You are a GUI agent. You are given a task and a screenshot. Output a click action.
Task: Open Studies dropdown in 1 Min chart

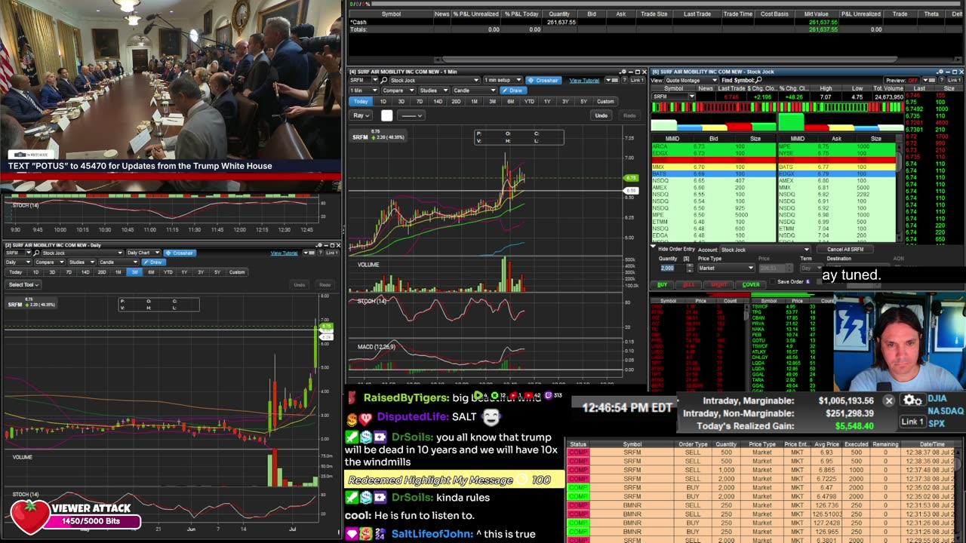tap(434, 90)
